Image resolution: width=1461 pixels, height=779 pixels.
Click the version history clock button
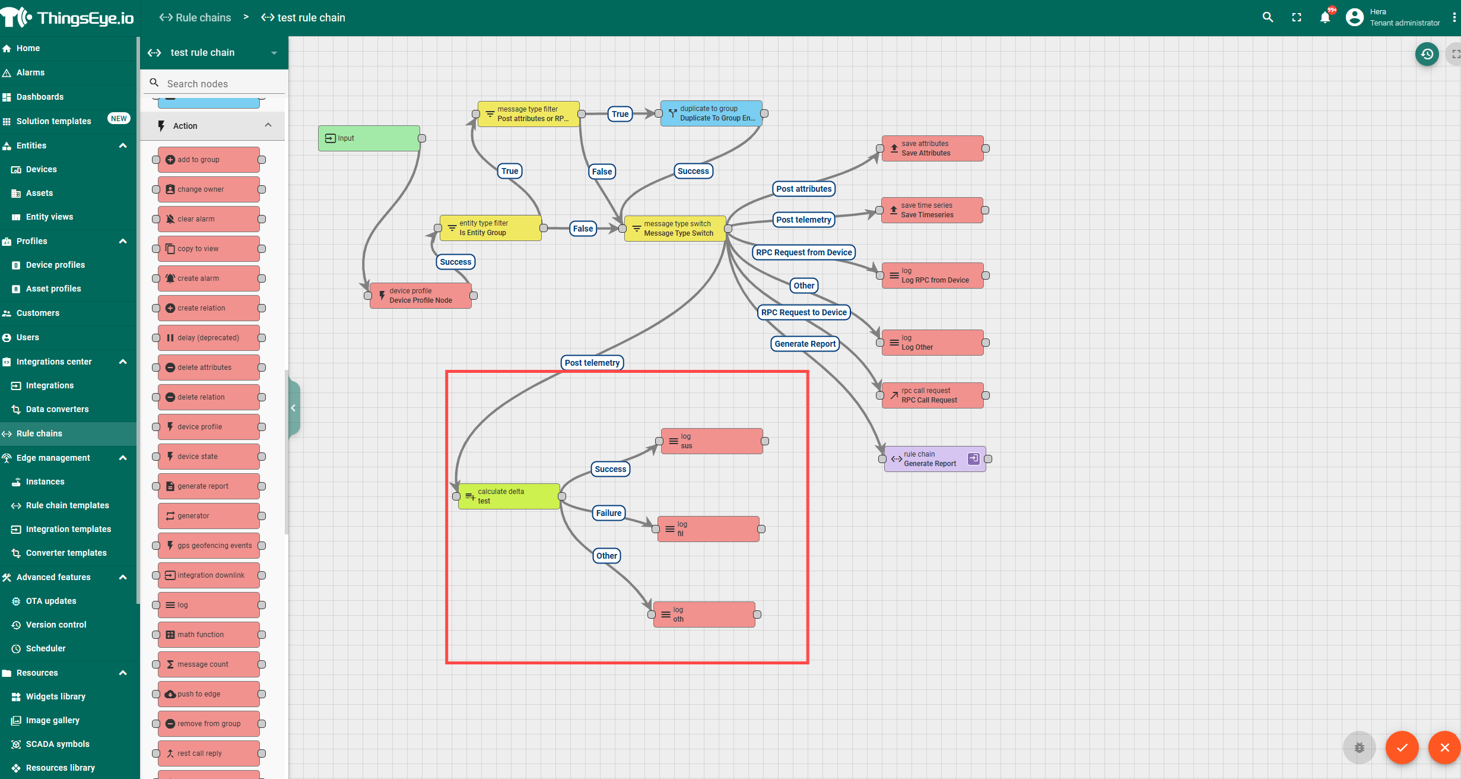(1427, 54)
